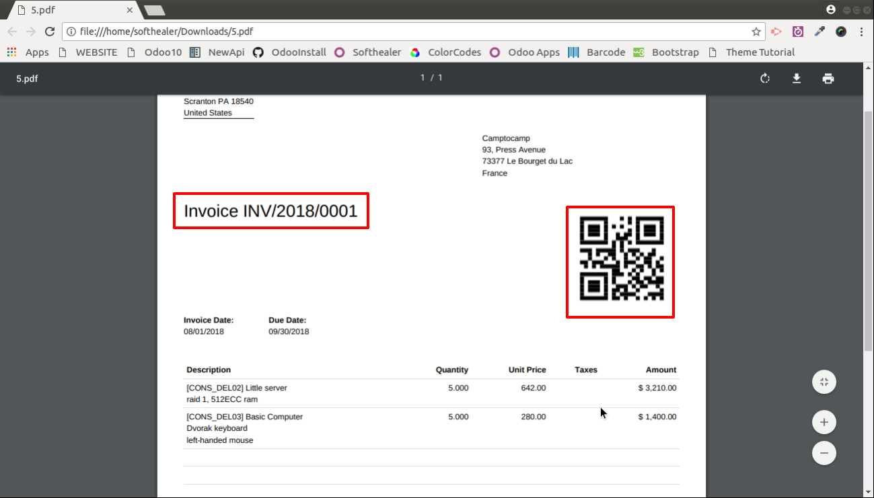Viewport: 874px width, 498px height.
Task: Click the 08/01/2018 invoice date value
Action: point(204,332)
